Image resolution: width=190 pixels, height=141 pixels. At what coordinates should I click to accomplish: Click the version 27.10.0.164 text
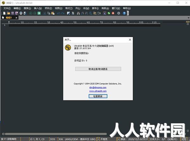pyautogui.click(x=82, y=48)
